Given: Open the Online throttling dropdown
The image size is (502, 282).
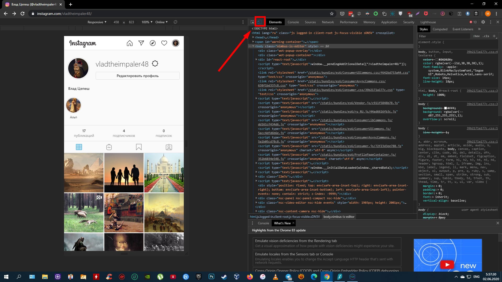Looking at the screenshot, I should (162, 22).
